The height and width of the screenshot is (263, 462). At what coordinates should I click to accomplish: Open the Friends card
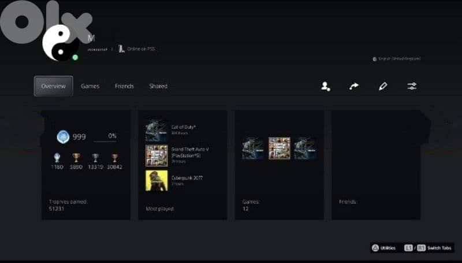pos(376,165)
